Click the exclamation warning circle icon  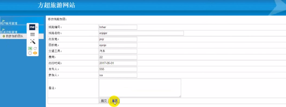click(30, 53)
